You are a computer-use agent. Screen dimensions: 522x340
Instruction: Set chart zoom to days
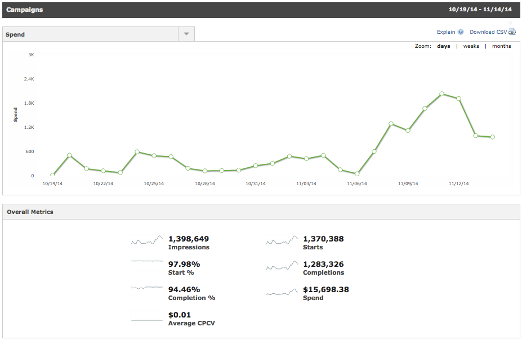[x=443, y=46]
